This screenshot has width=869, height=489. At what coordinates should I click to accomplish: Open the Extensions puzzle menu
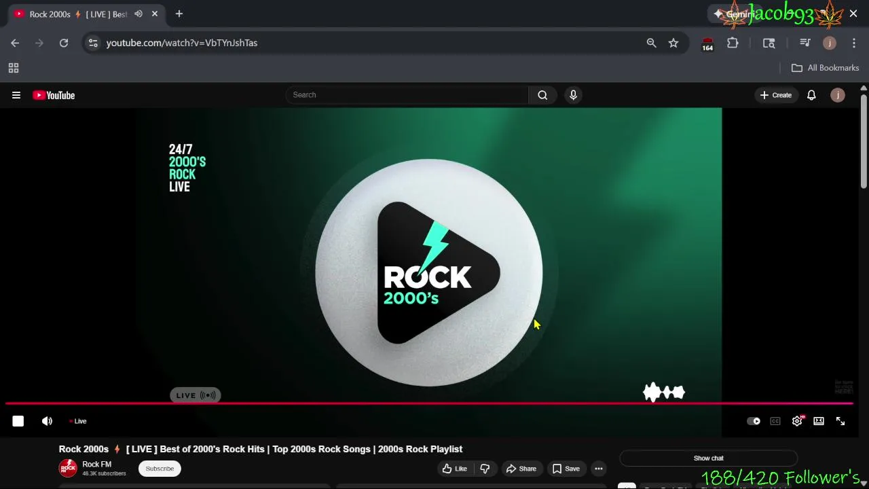coord(733,43)
